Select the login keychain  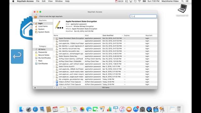tap(43, 24)
